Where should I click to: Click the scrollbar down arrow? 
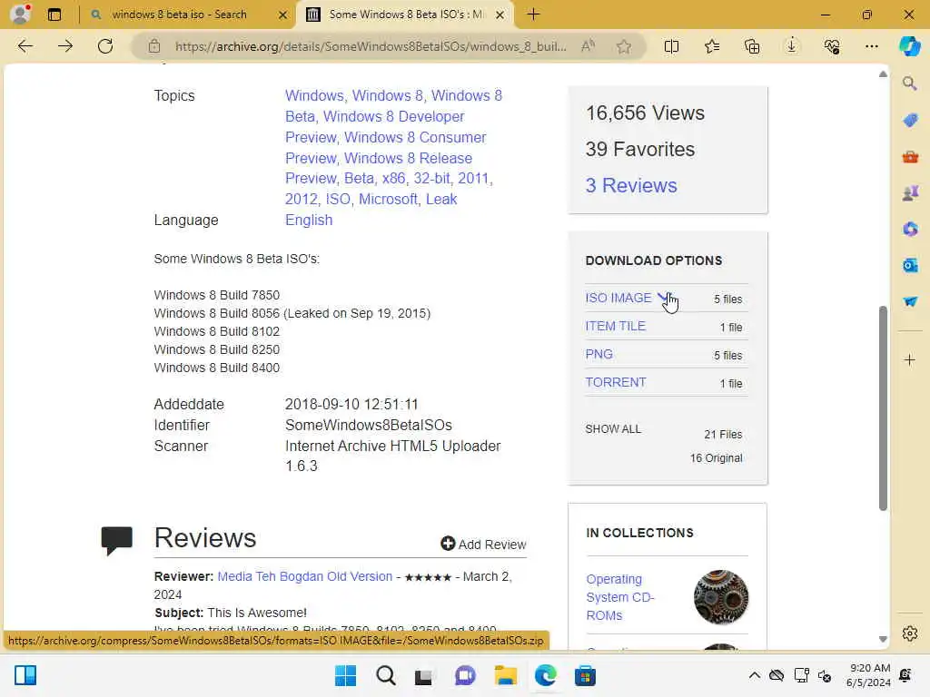coord(883,639)
